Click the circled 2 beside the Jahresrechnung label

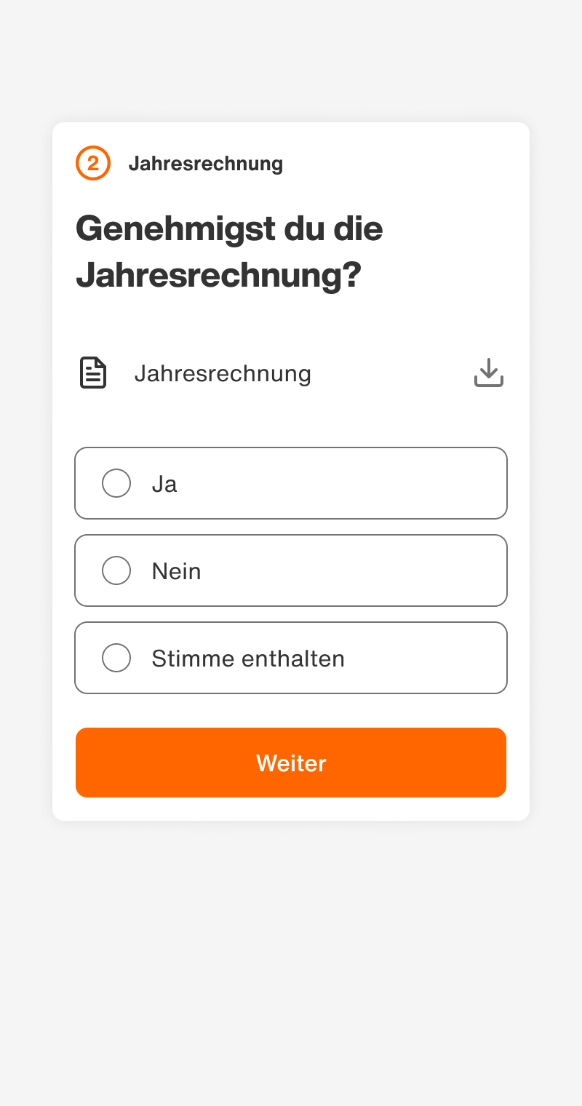(x=93, y=163)
